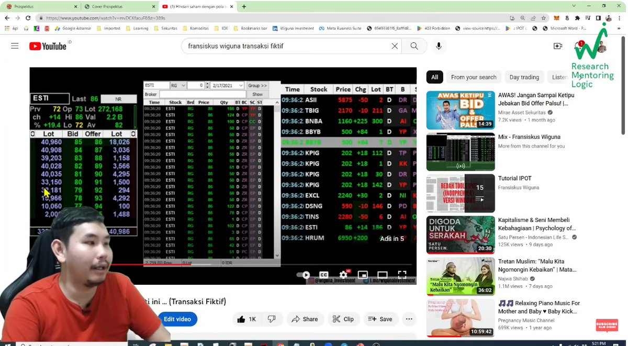Select the All filter chip
The height and width of the screenshot is (346, 628).
click(434, 77)
